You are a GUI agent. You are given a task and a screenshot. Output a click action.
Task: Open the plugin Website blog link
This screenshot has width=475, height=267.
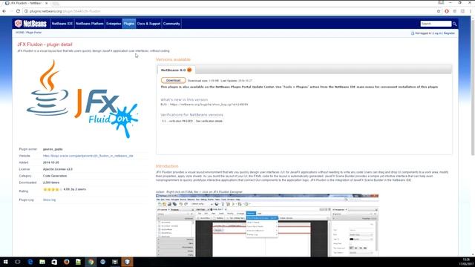88,156
